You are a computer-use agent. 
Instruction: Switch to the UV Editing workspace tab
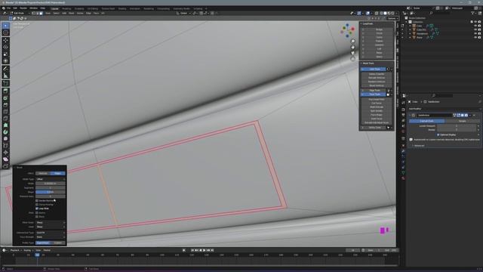click(92, 8)
